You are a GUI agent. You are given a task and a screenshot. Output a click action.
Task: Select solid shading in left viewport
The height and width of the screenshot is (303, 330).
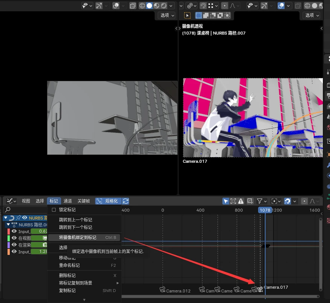click(149, 6)
